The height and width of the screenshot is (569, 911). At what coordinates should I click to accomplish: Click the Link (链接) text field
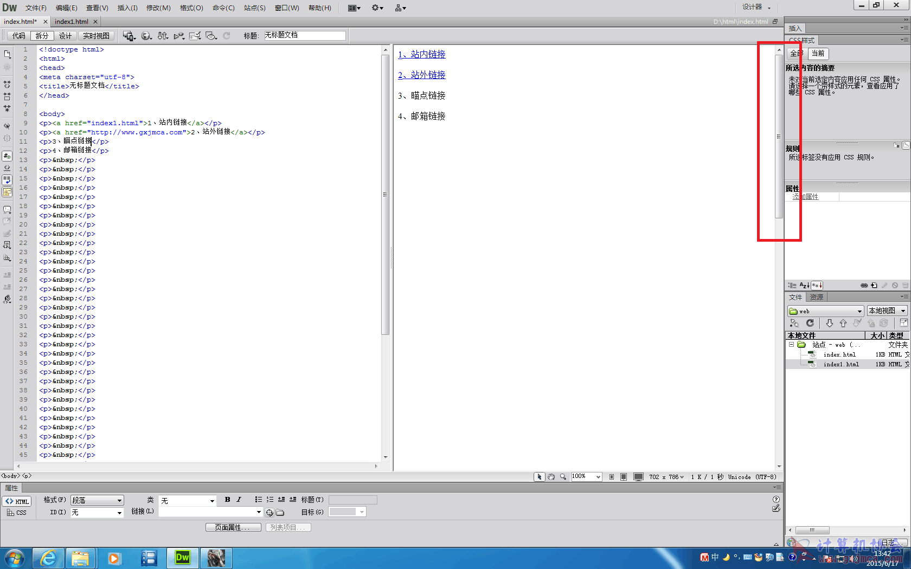click(x=207, y=512)
